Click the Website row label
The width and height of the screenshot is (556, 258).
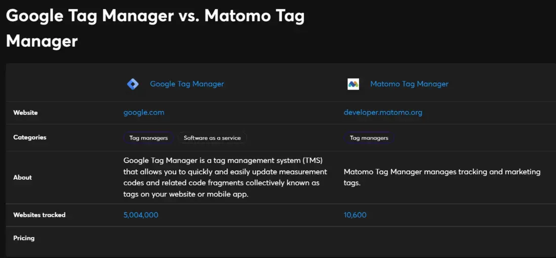point(25,113)
